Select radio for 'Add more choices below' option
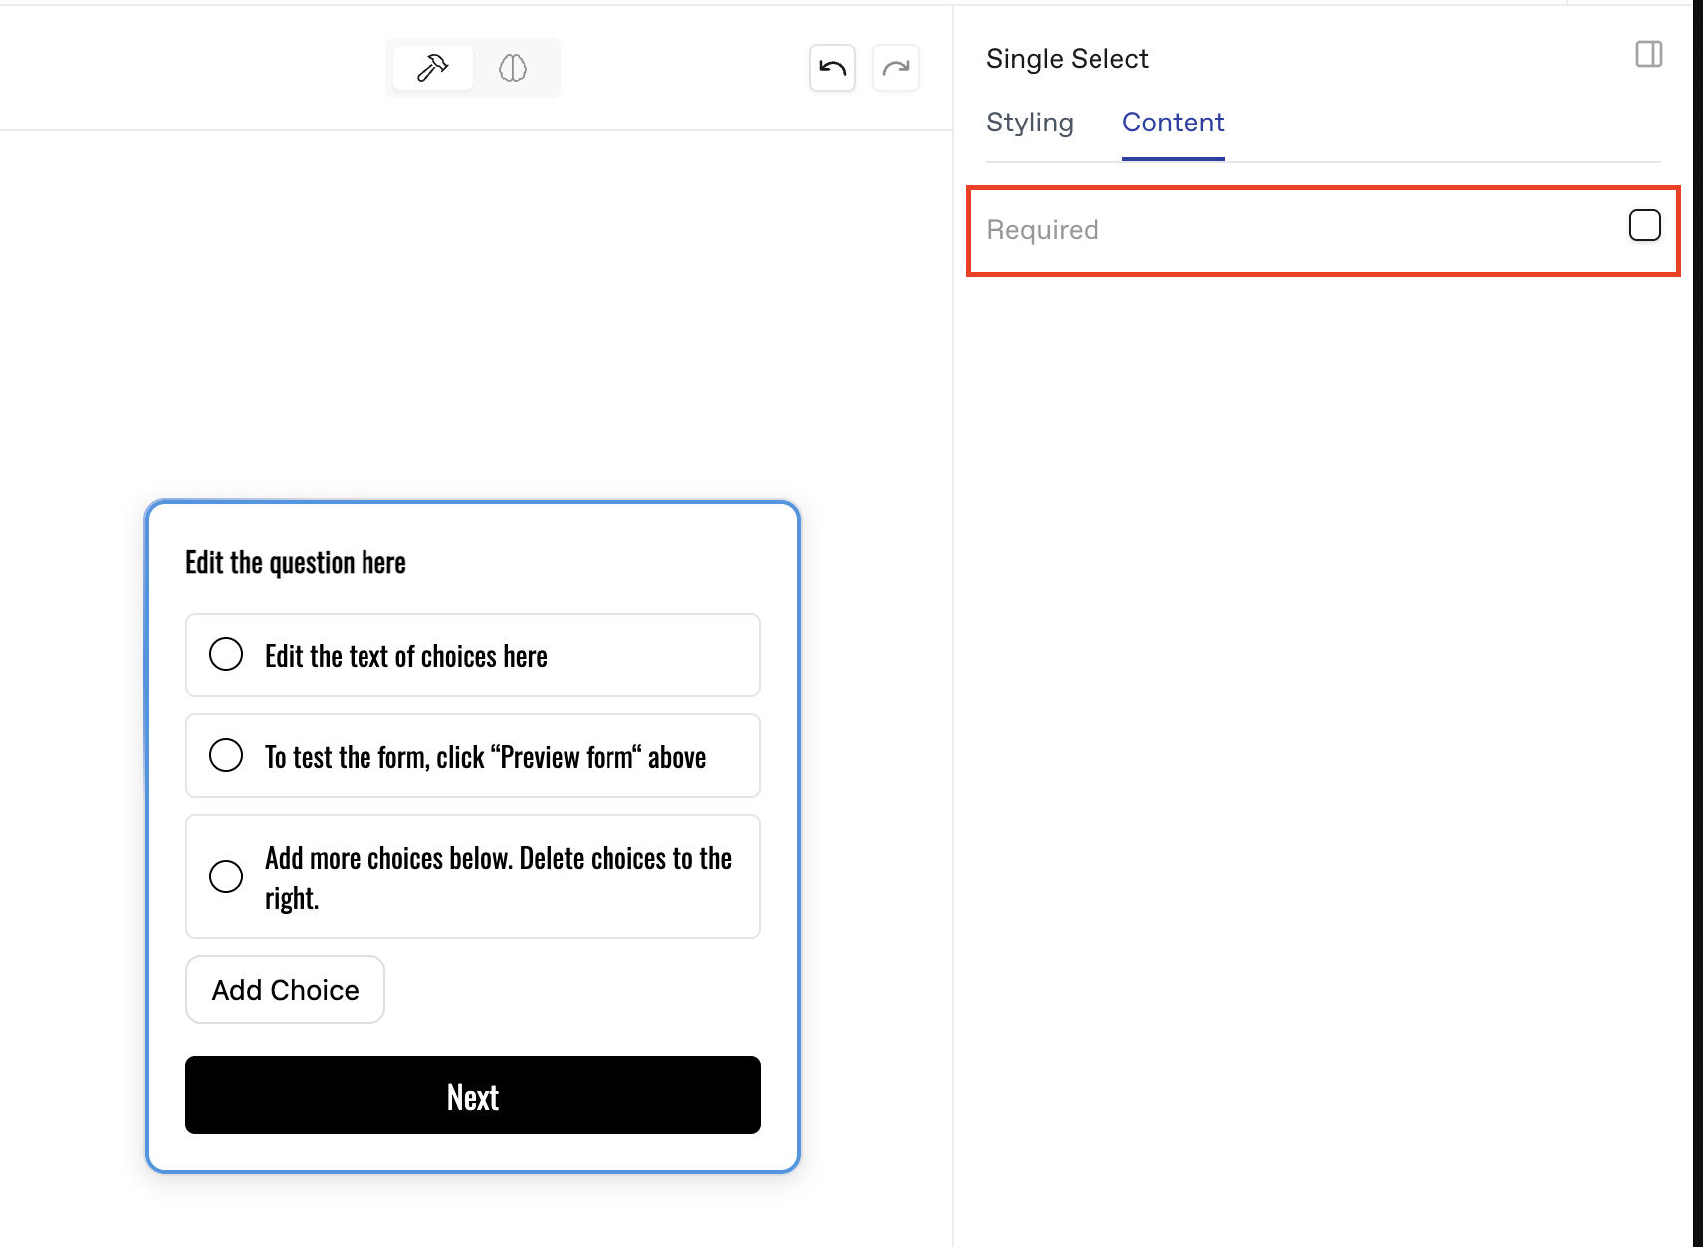This screenshot has height=1247, width=1703. (226, 876)
